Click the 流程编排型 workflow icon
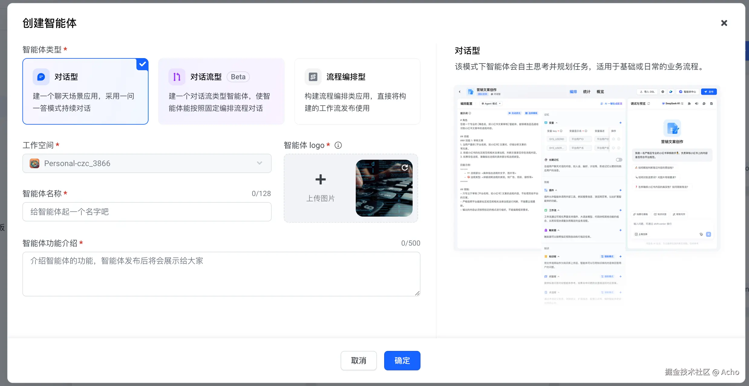This screenshot has height=386, width=749. [x=313, y=77]
